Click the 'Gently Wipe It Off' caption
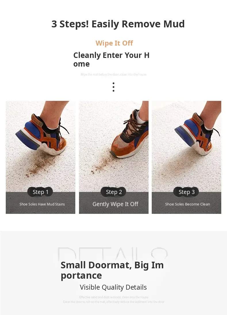This screenshot has height=315, width=227. click(116, 204)
